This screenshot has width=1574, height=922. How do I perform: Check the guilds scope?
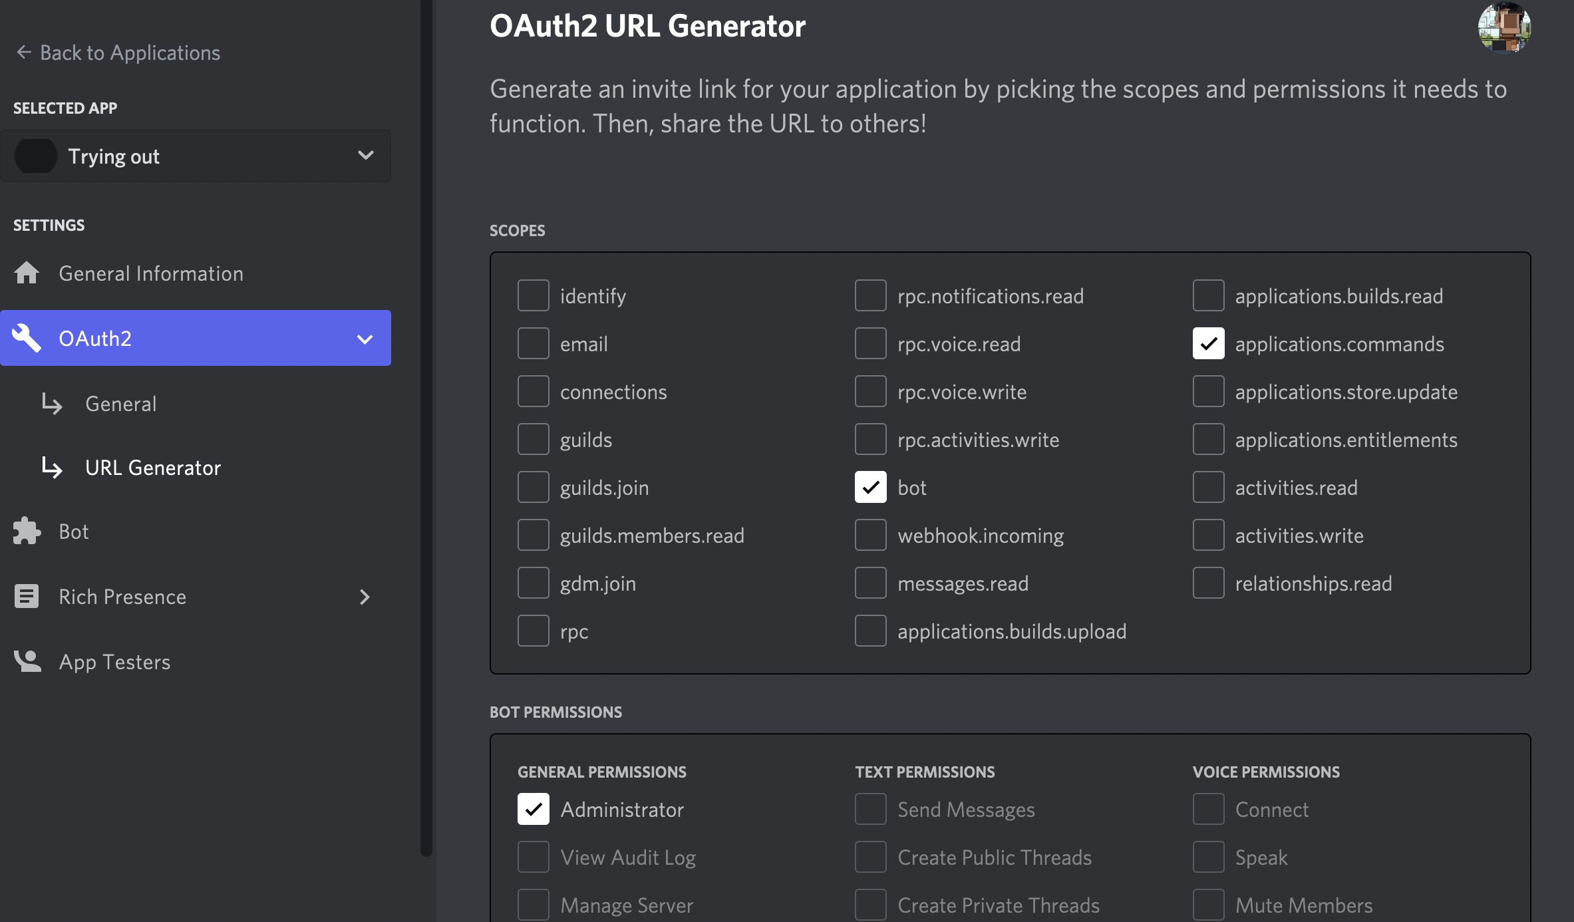pyautogui.click(x=534, y=439)
